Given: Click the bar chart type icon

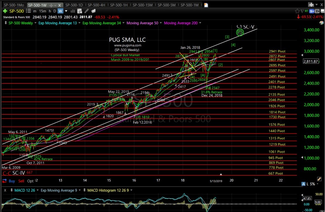Looking at the screenshot, I should (73, 11).
